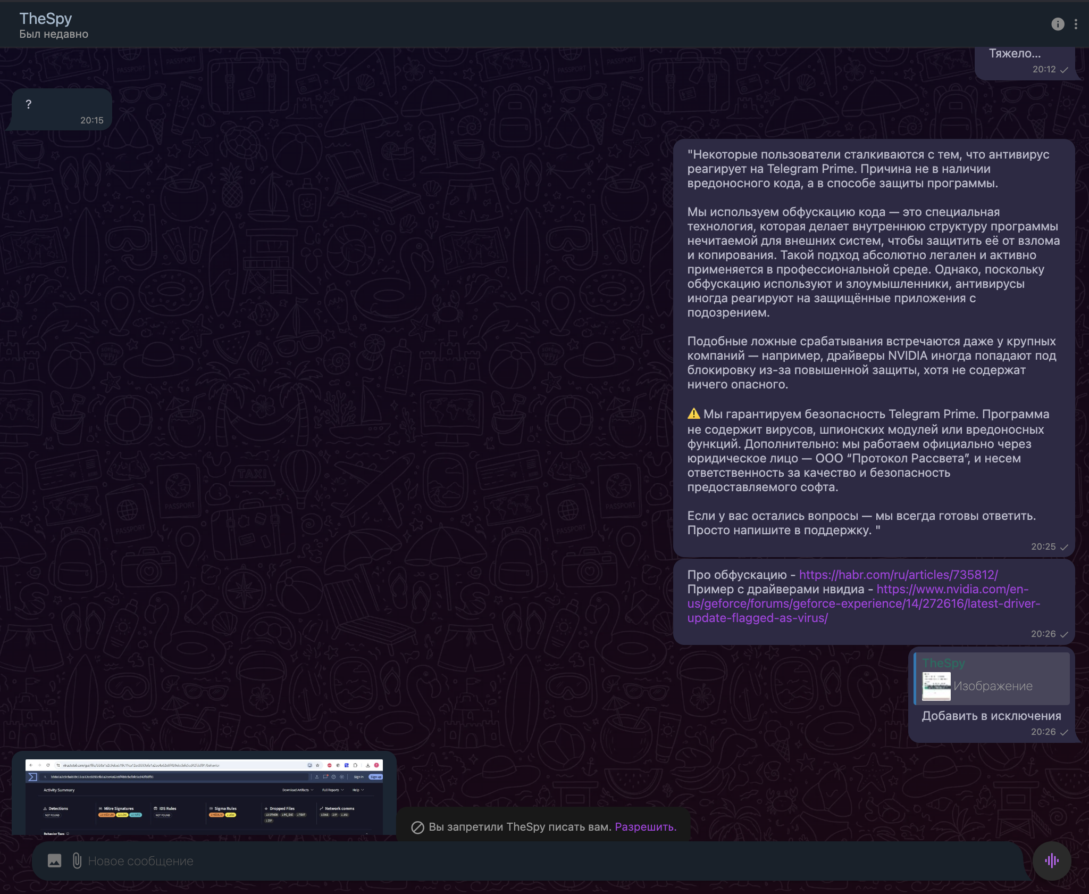Open the NVIDIA forum driver-flagged link
This screenshot has width=1089, height=894.
(864, 603)
